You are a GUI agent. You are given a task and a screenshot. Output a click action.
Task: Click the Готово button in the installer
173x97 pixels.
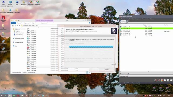tap(106, 70)
